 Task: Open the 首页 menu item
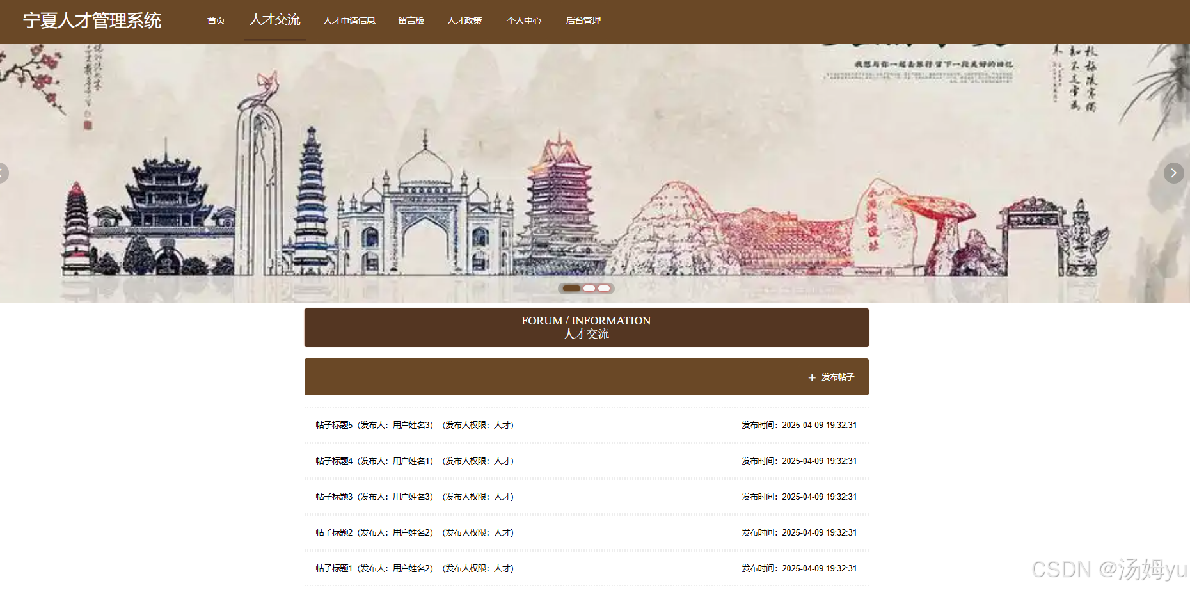[x=216, y=20]
